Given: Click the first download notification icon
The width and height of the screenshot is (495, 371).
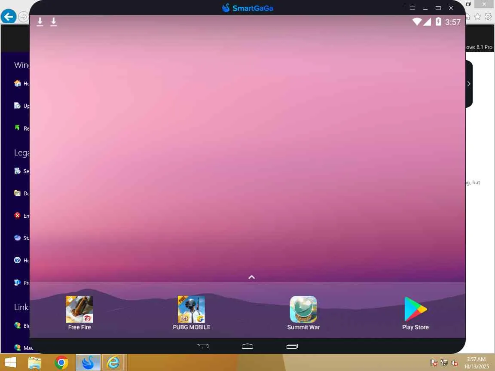Looking at the screenshot, I should click(x=40, y=22).
